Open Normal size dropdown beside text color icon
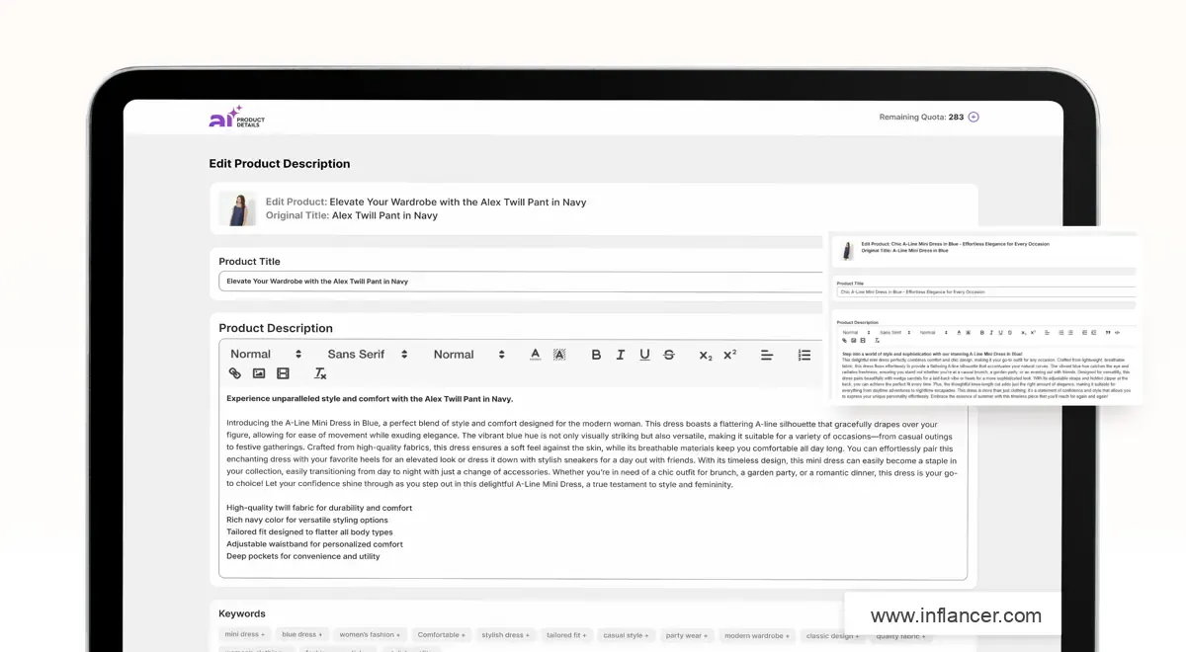 tap(469, 355)
